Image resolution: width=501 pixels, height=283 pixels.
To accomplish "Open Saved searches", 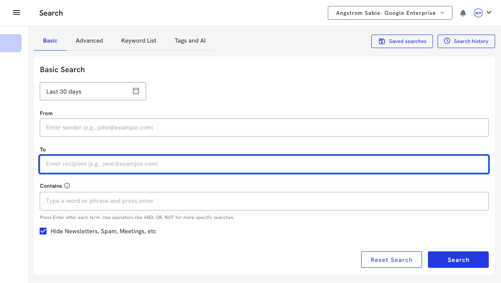I will pos(402,41).
